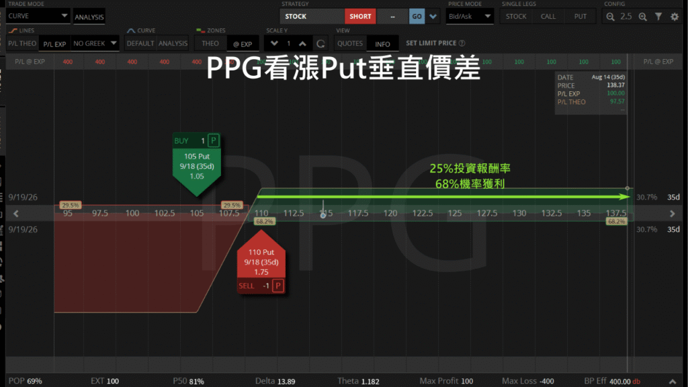
Task: Select the STOCK strategy field
Action: [x=312, y=16]
